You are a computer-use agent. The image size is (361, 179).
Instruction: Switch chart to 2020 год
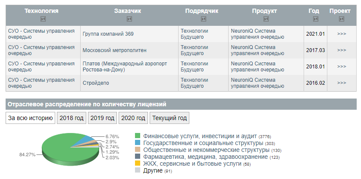pos(133,118)
